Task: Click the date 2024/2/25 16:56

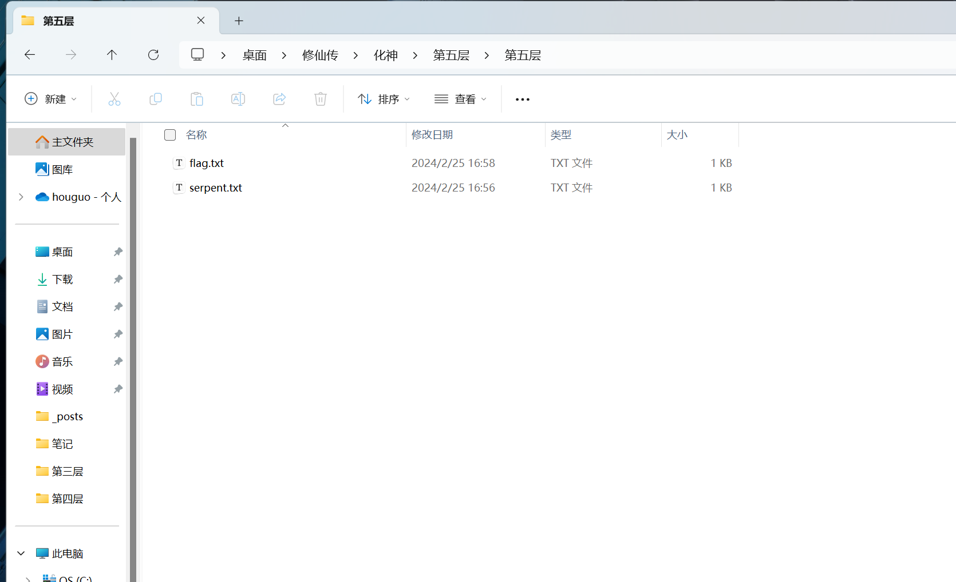Action: (453, 188)
